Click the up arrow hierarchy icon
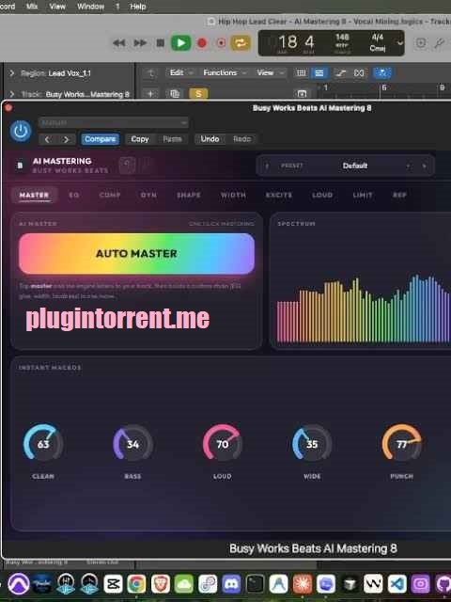Image resolution: width=451 pixels, height=602 pixels. pyautogui.click(x=150, y=73)
